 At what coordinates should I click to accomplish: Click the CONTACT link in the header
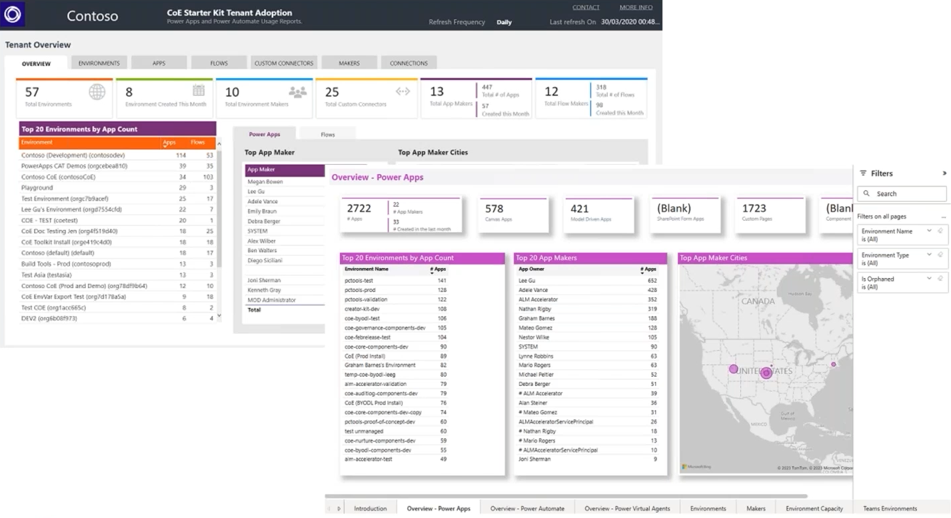(x=586, y=7)
